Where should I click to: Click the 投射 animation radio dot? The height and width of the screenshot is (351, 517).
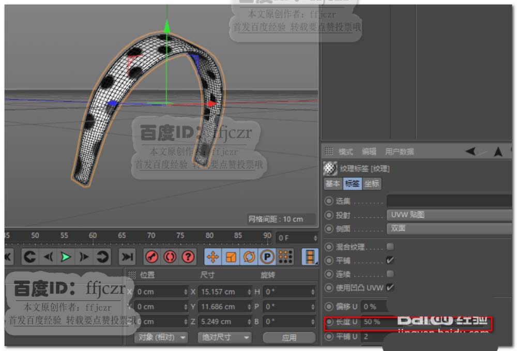pos(329,215)
